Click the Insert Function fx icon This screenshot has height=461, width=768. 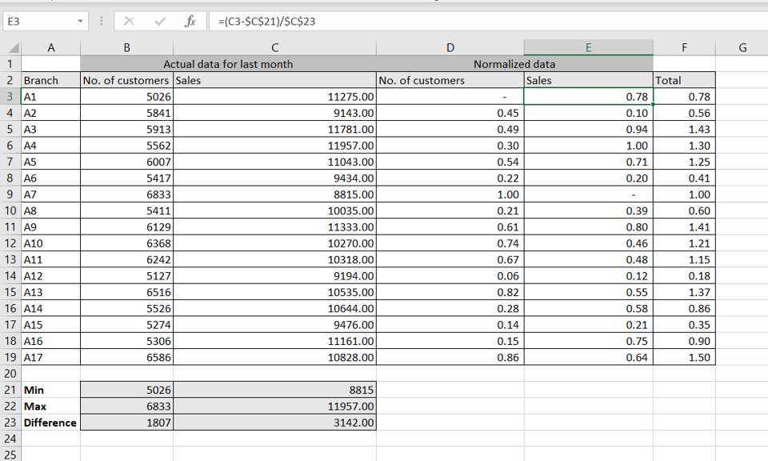(190, 22)
